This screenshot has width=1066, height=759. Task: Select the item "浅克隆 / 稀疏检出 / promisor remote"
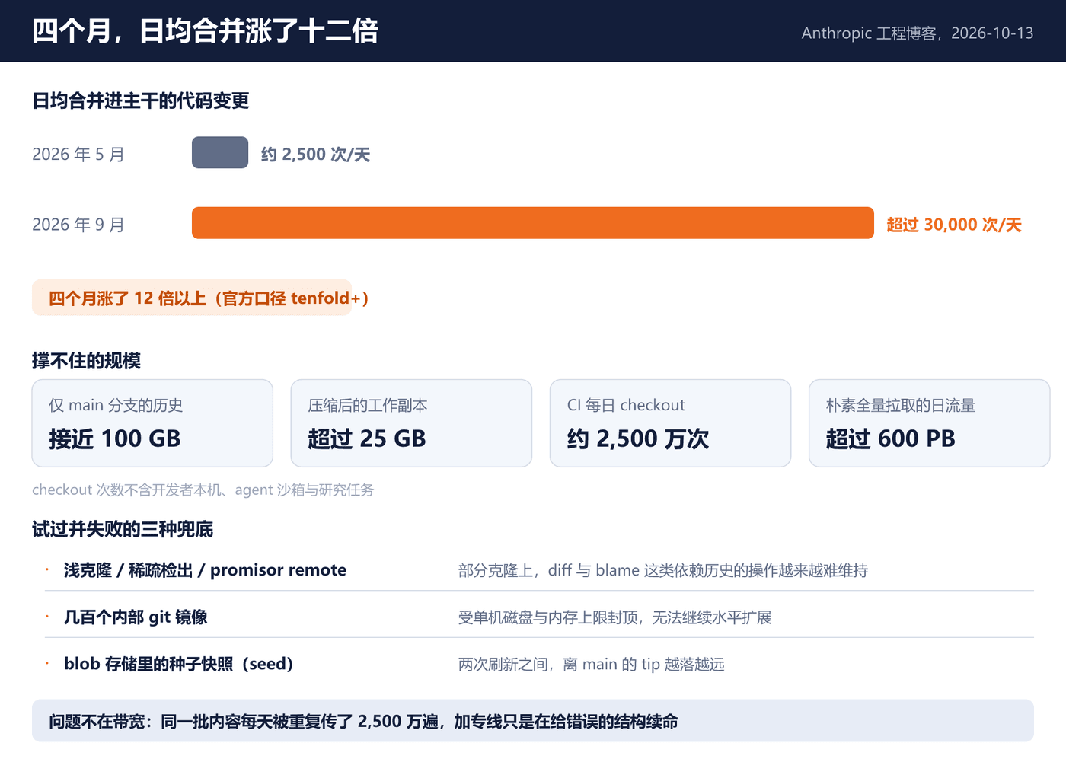205,570
